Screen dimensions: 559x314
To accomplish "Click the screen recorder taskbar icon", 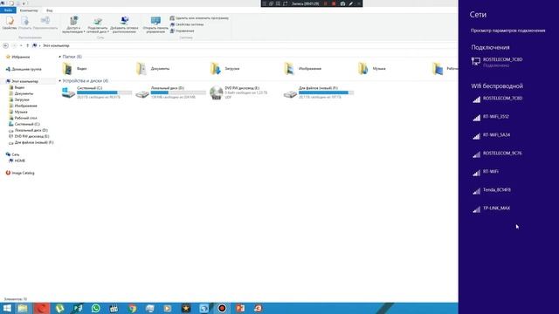I will pos(222,308).
